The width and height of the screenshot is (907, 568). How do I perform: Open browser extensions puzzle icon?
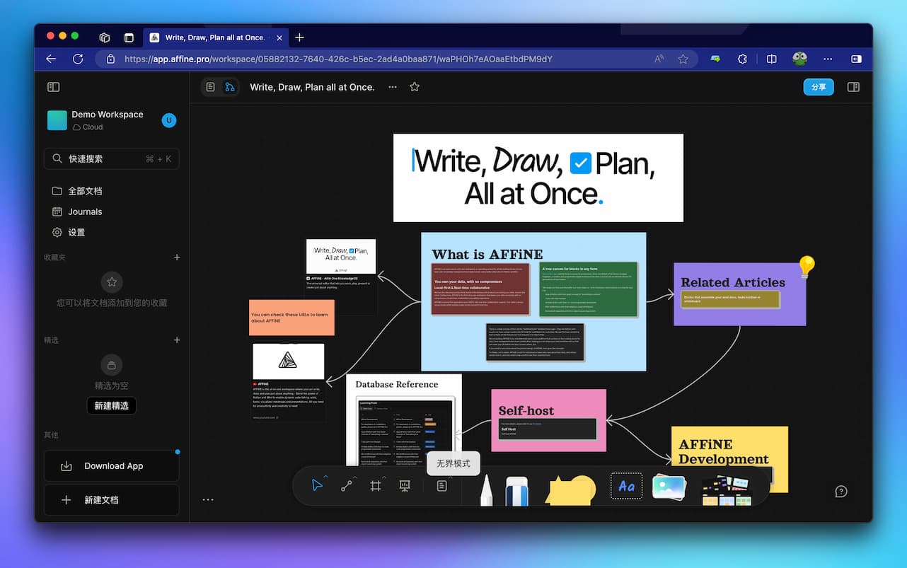click(742, 59)
